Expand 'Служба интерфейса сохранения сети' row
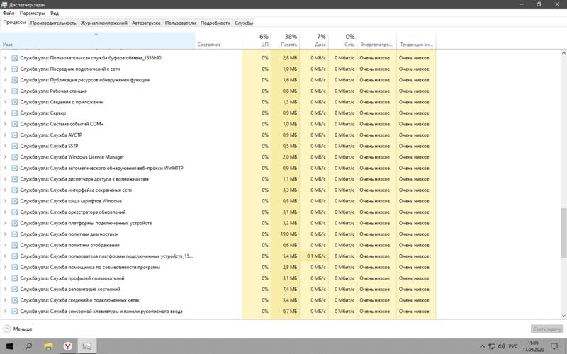The height and width of the screenshot is (354, 567). coord(5,190)
